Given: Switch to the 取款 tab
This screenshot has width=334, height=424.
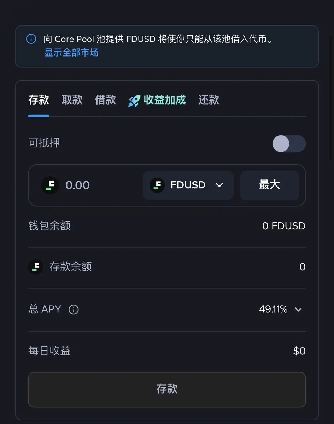Looking at the screenshot, I should point(72,100).
